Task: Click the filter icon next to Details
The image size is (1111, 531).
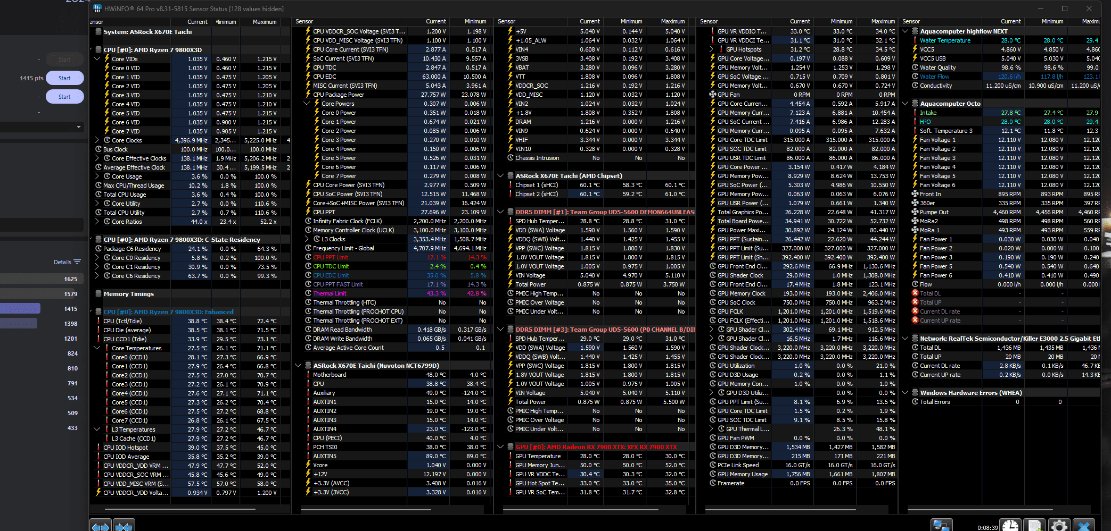Action: pyautogui.click(x=77, y=262)
